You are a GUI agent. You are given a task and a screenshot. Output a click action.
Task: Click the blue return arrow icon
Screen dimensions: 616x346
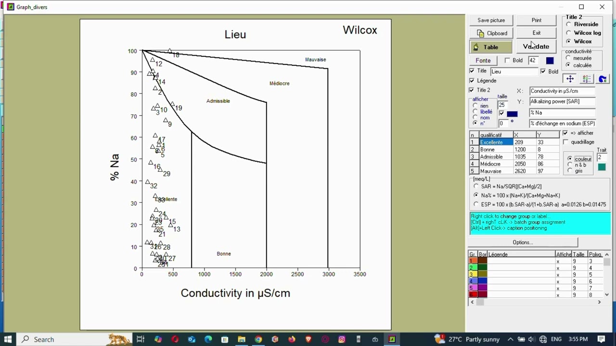(x=603, y=79)
